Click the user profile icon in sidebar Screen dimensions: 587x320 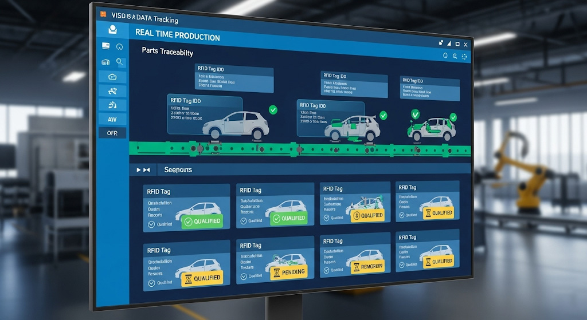coord(112,30)
